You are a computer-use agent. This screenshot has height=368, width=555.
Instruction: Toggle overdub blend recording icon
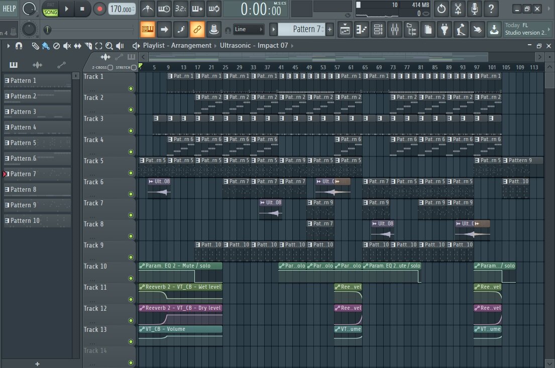[x=197, y=9]
